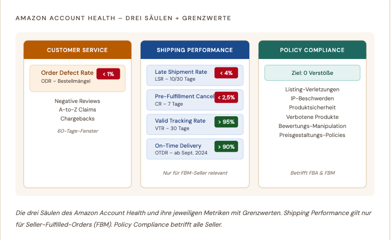Screen dimensions: 391x240
Task: Click the A-to-Z Claims text
Action: pos(77,109)
